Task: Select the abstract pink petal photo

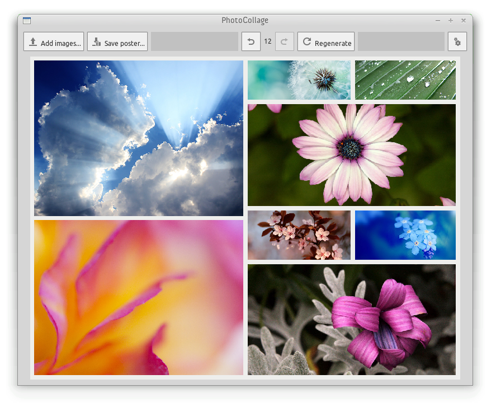Action: click(x=138, y=297)
